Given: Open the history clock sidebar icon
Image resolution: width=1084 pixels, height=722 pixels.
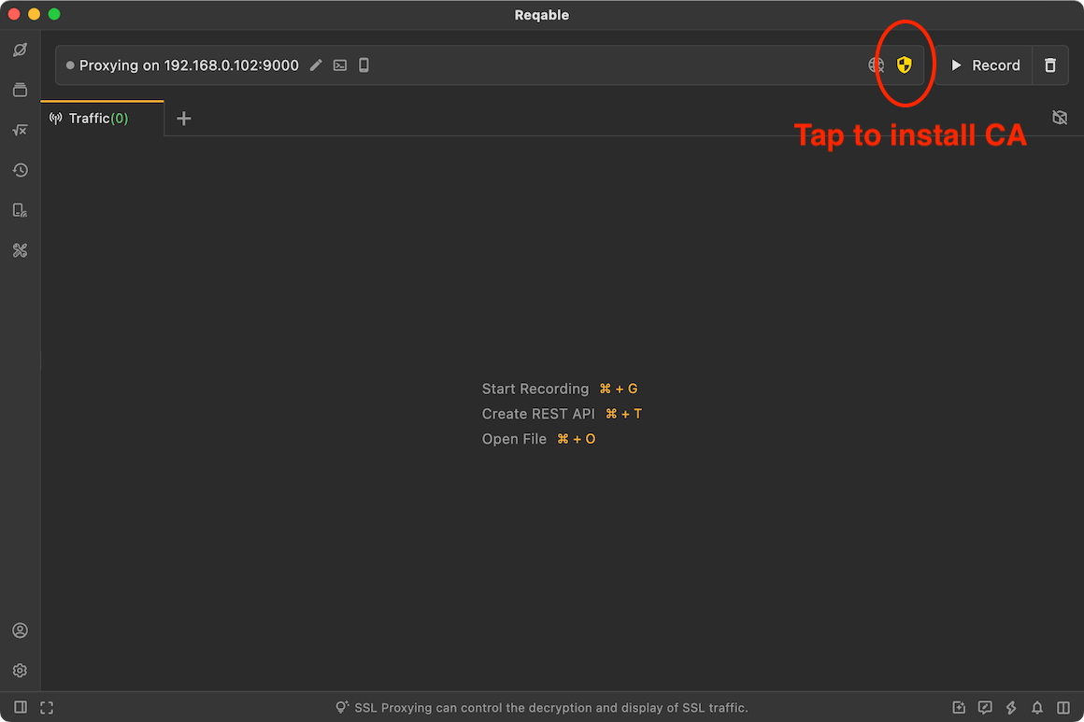Looking at the screenshot, I should click(x=20, y=170).
